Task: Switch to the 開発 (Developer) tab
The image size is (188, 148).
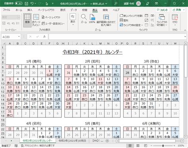Action: tap(105, 10)
